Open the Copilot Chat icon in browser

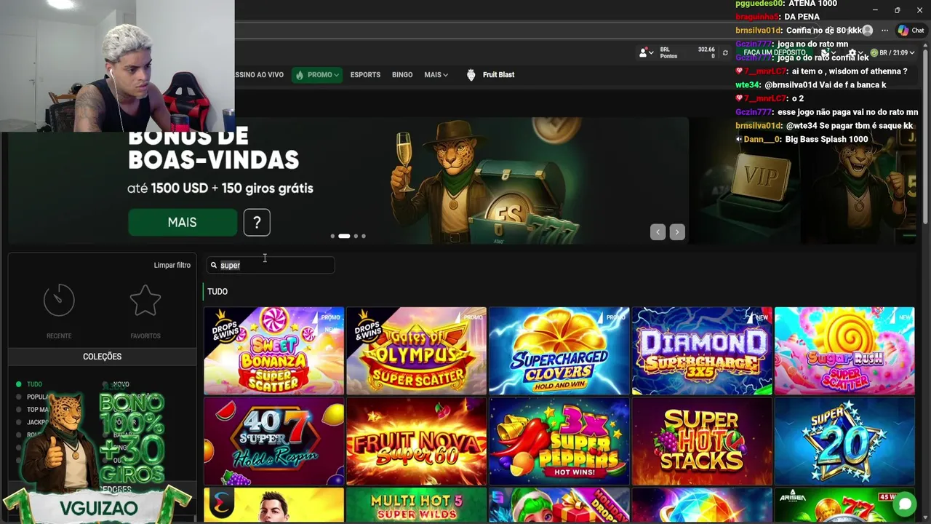click(903, 31)
